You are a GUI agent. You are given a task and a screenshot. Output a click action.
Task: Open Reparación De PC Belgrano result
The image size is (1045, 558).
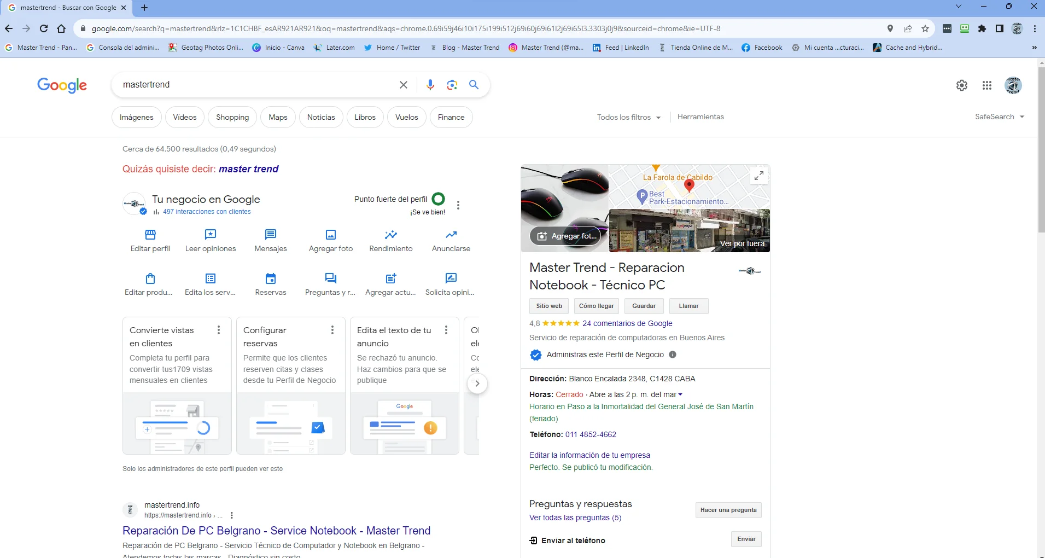click(x=276, y=531)
